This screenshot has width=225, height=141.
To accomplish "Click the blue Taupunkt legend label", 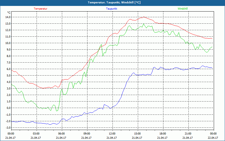I will click(x=111, y=9).
